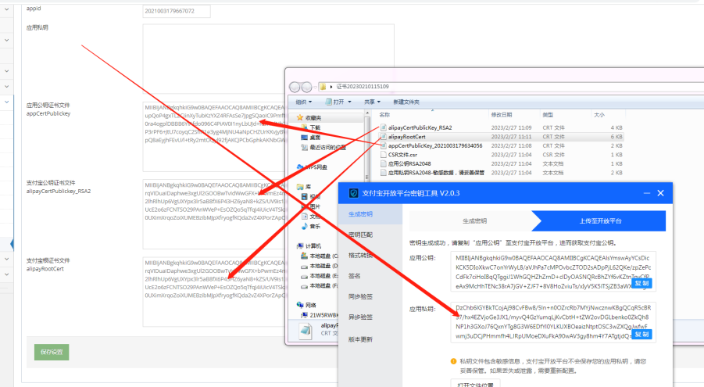Click the 下载 folder in favorites
The width and height of the screenshot is (704, 387).
point(314,127)
